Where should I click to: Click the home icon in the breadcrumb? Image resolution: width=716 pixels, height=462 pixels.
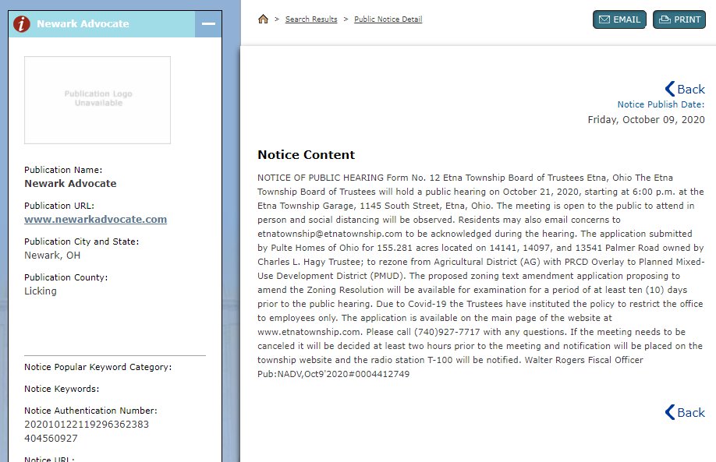click(263, 19)
